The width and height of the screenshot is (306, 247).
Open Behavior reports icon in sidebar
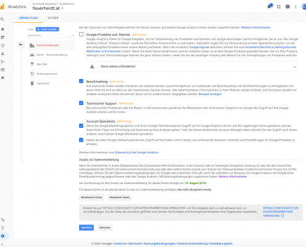click(x=2, y=70)
